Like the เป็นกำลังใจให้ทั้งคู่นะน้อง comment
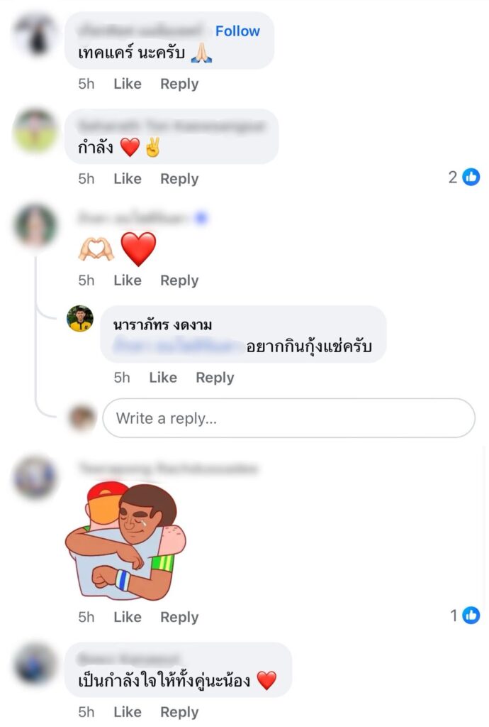Viewport: 489px width, 727px height. 128,711
